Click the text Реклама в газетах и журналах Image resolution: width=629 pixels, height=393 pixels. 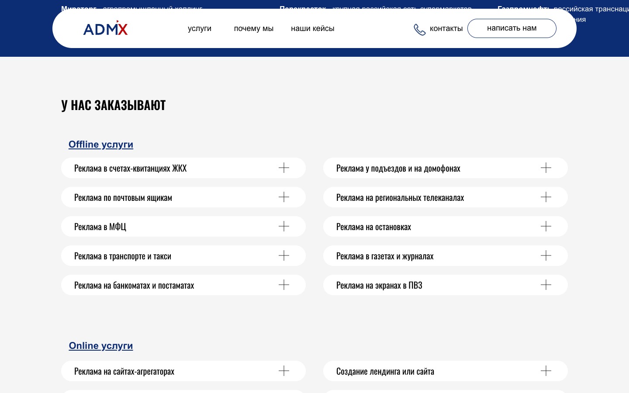[x=385, y=256]
